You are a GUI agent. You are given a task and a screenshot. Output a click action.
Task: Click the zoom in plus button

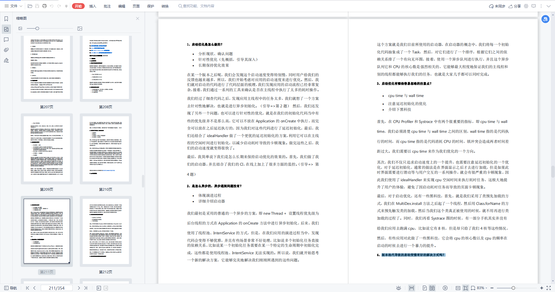click(541, 288)
